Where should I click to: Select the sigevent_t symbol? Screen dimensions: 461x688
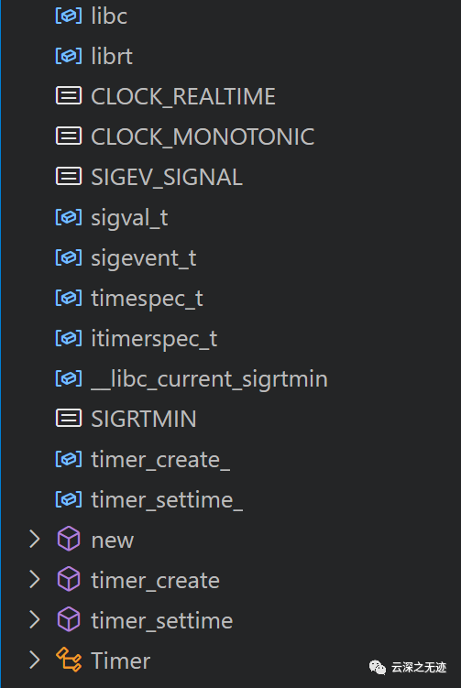[144, 258]
